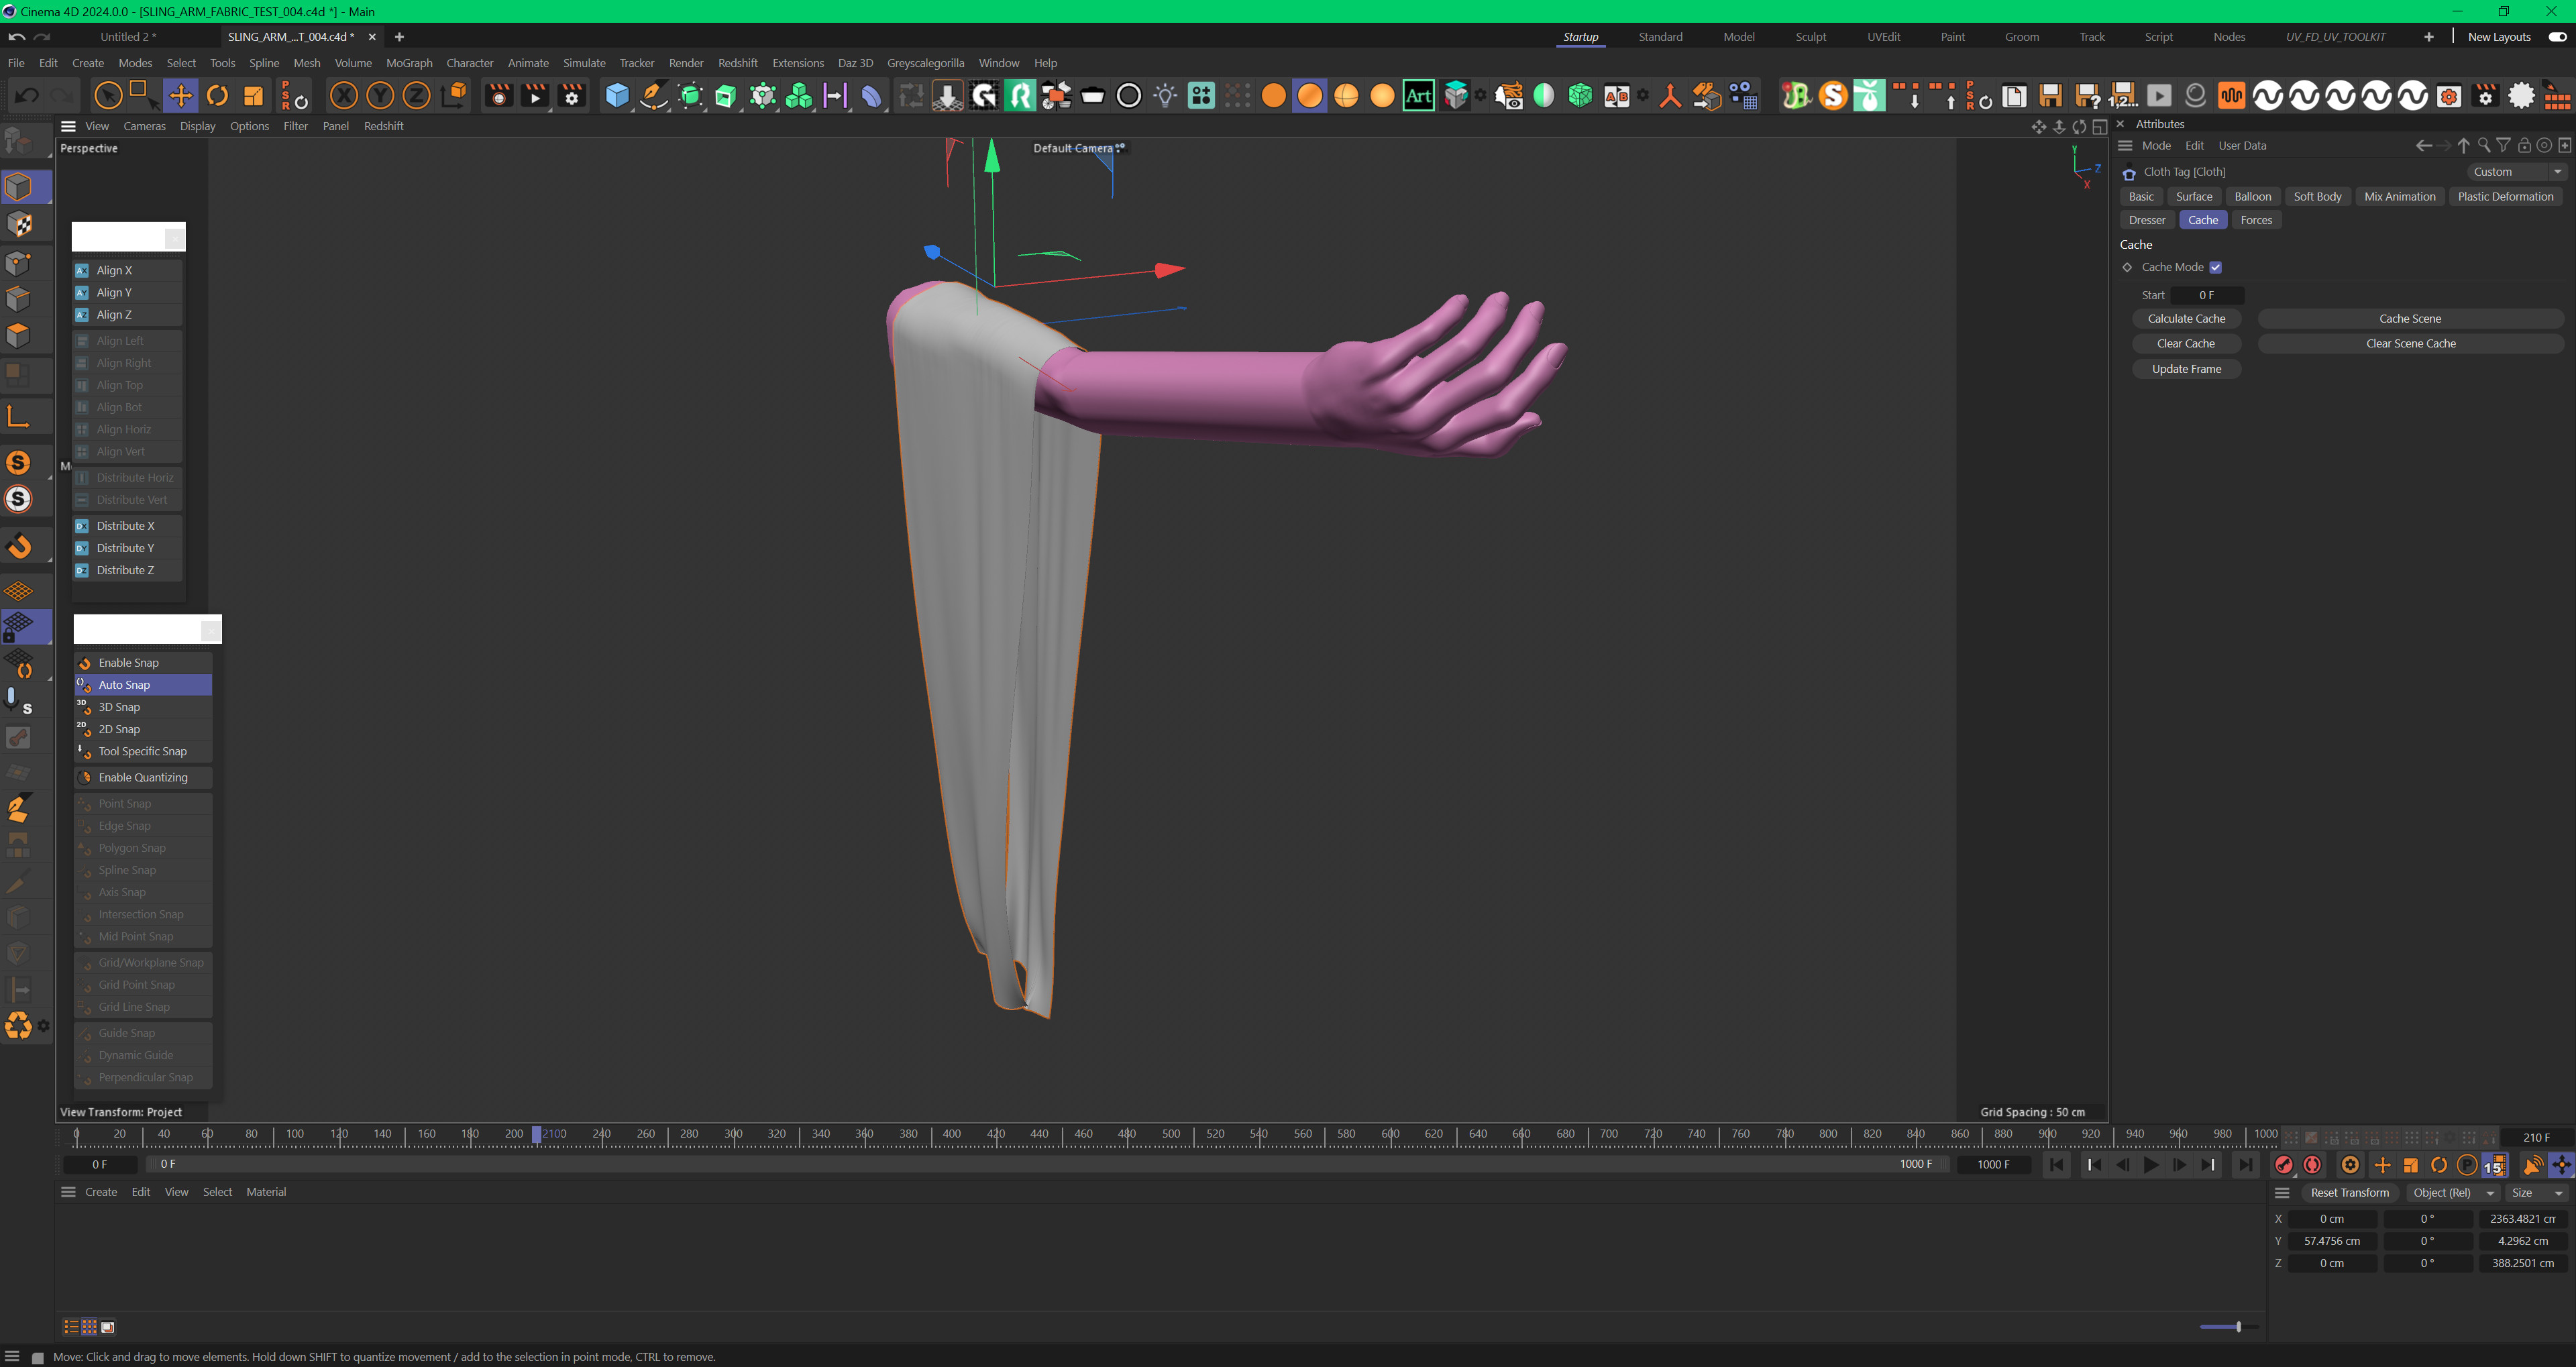The width and height of the screenshot is (2576, 1367).
Task: Click the Y position 57.4756 cm field
Action: click(x=2332, y=1241)
